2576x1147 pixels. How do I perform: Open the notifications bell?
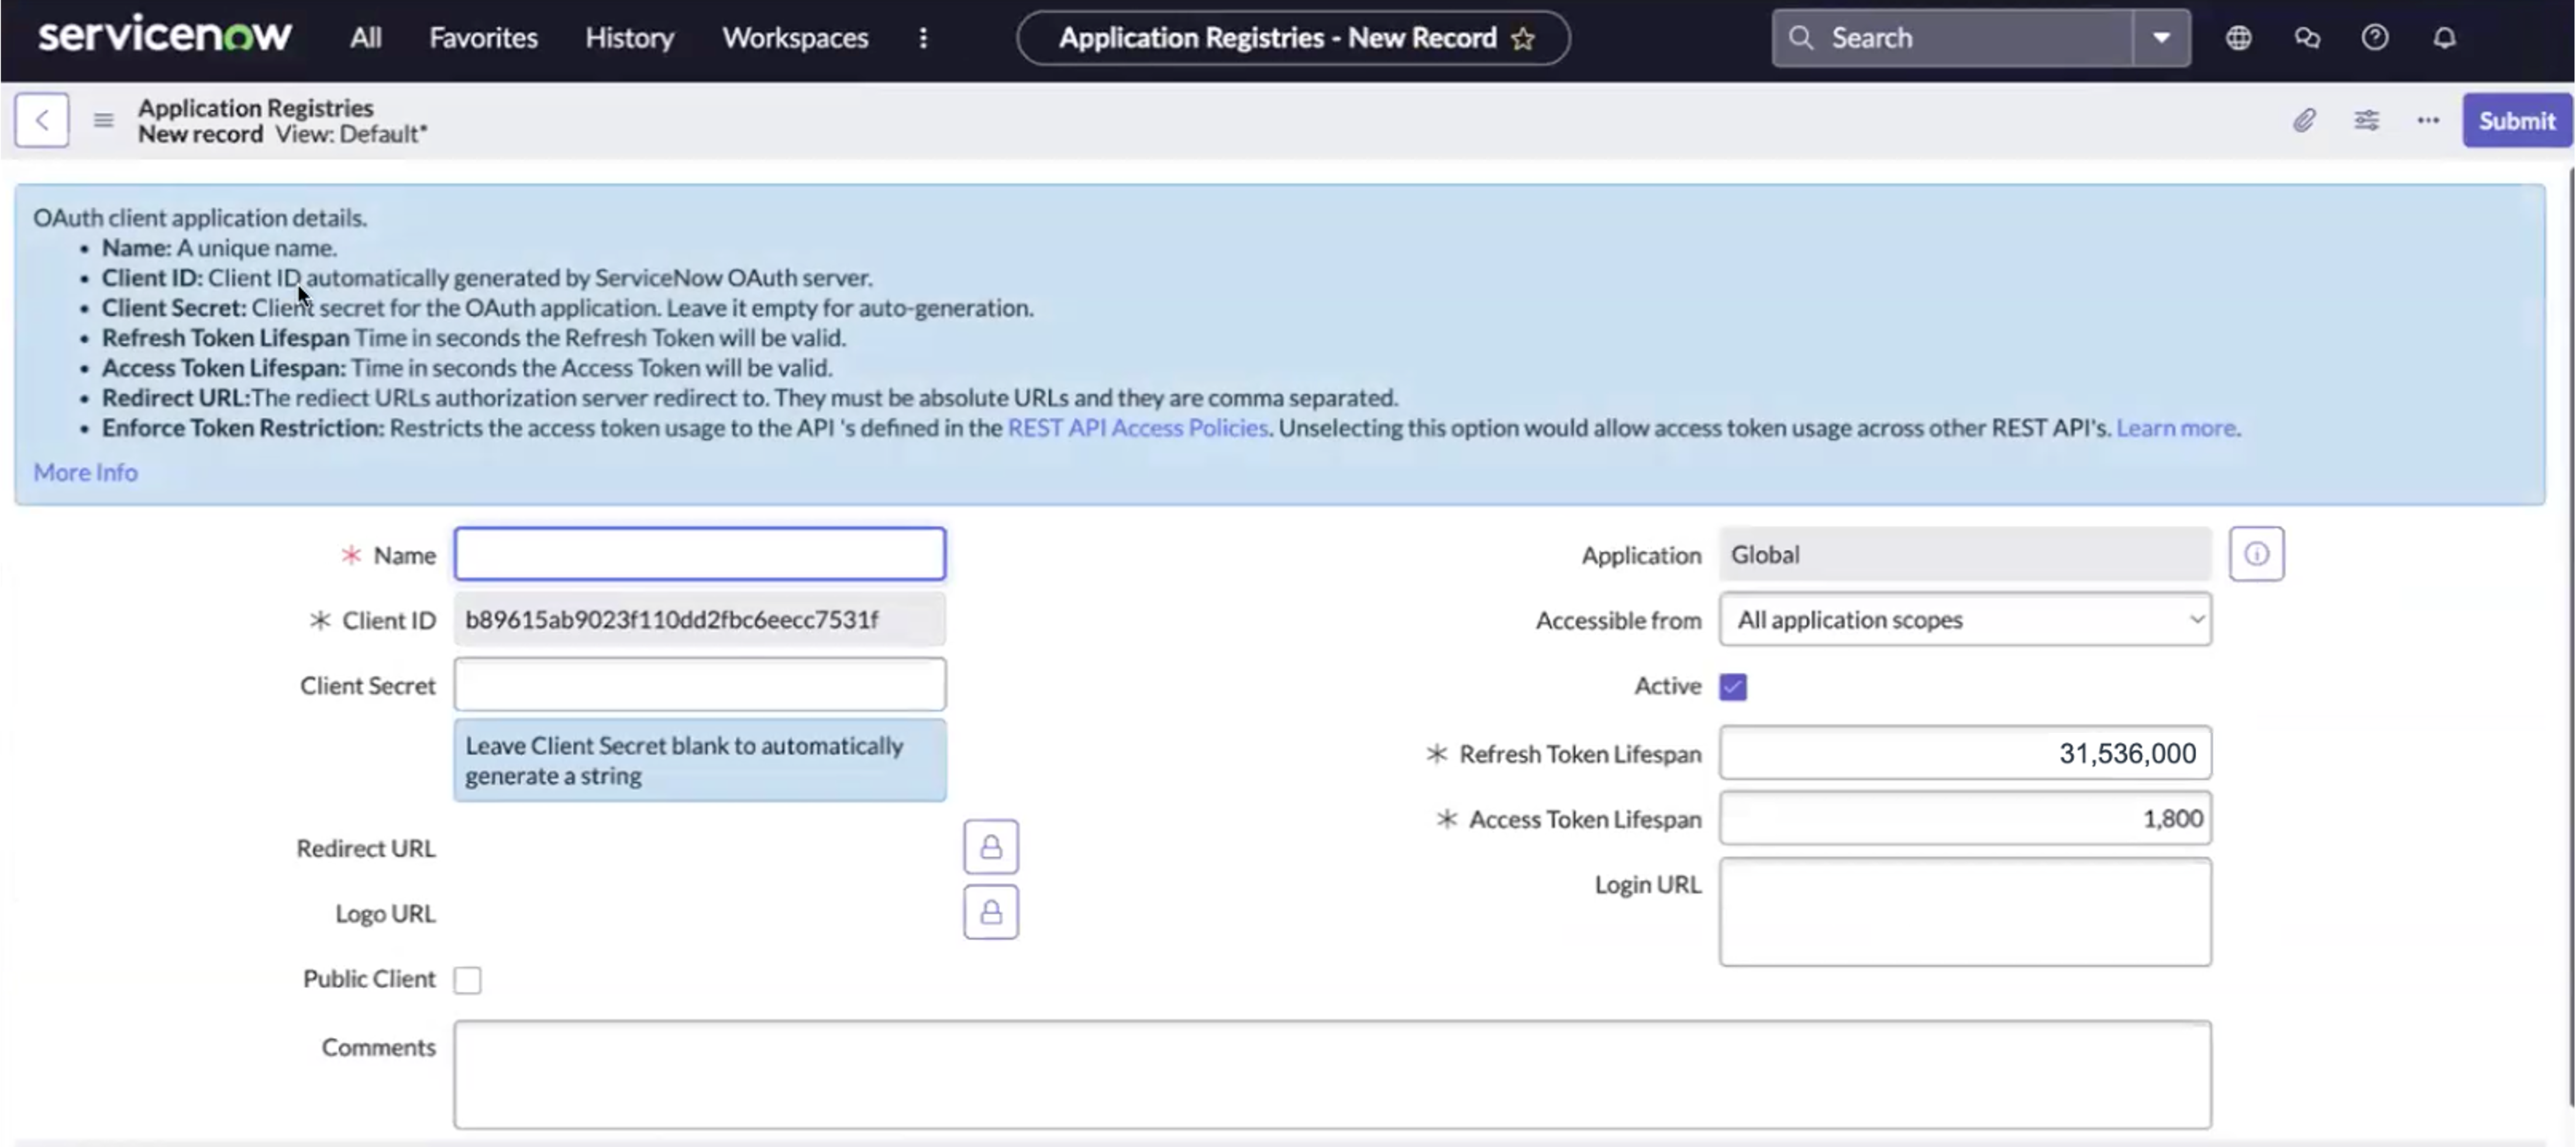(2444, 38)
